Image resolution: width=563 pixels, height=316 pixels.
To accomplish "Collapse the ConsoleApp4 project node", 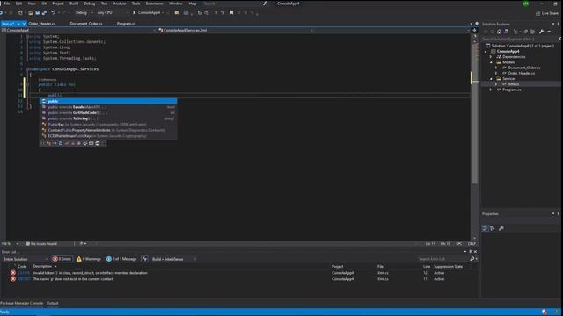I will point(486,51).
